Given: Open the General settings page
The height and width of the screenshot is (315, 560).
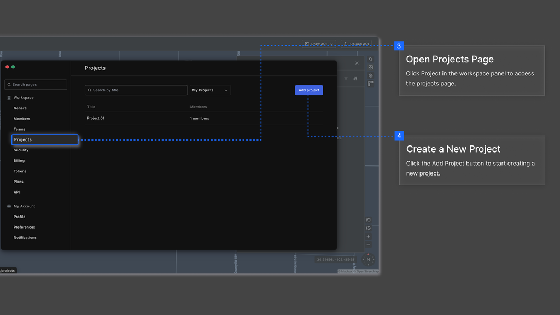Looking at the screenshot, I should pyautogui.click(x=20, y=108).
